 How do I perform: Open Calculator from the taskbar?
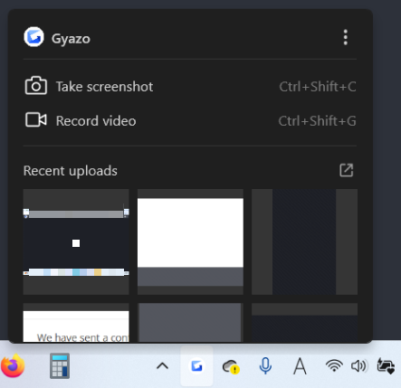60,366
